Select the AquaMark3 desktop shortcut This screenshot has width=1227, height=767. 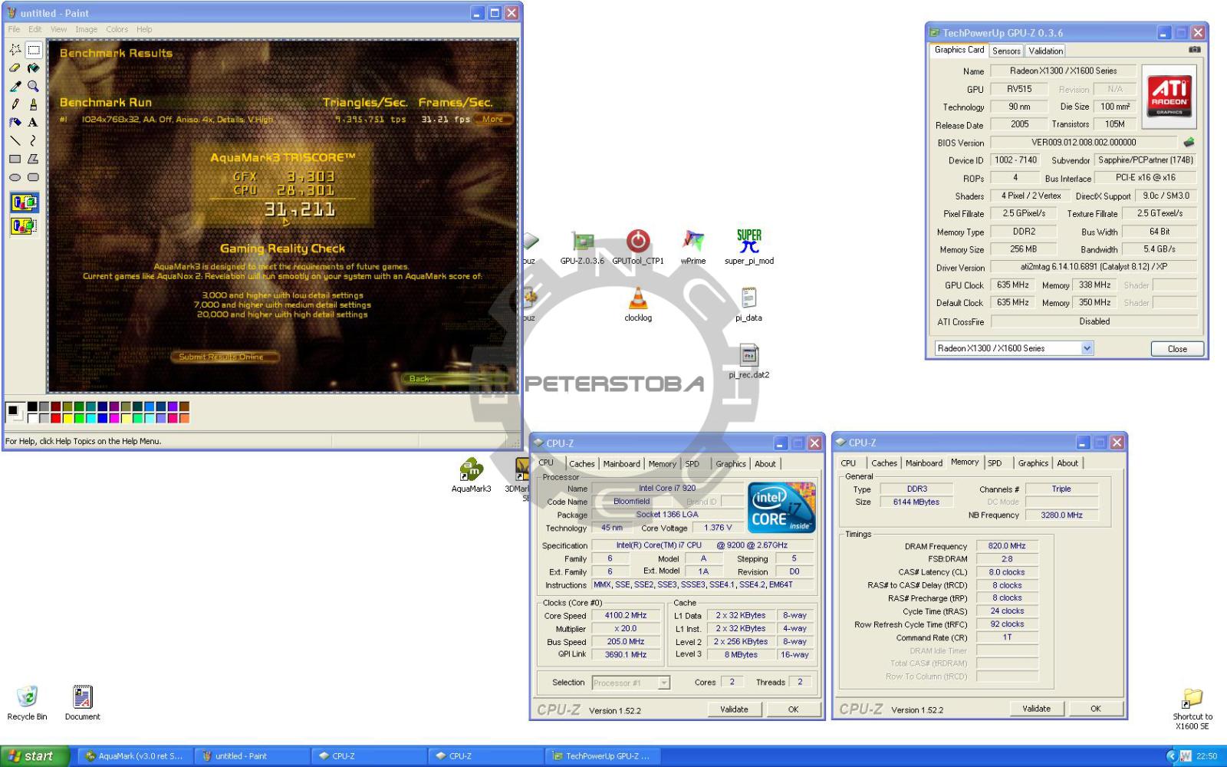pyautogui.click(x=471, y=475)
